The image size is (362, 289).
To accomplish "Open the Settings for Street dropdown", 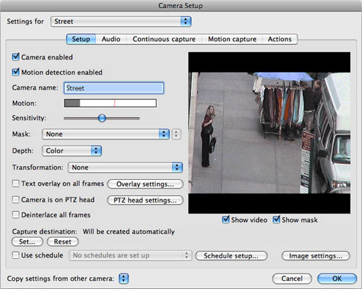I will (121, 21).
